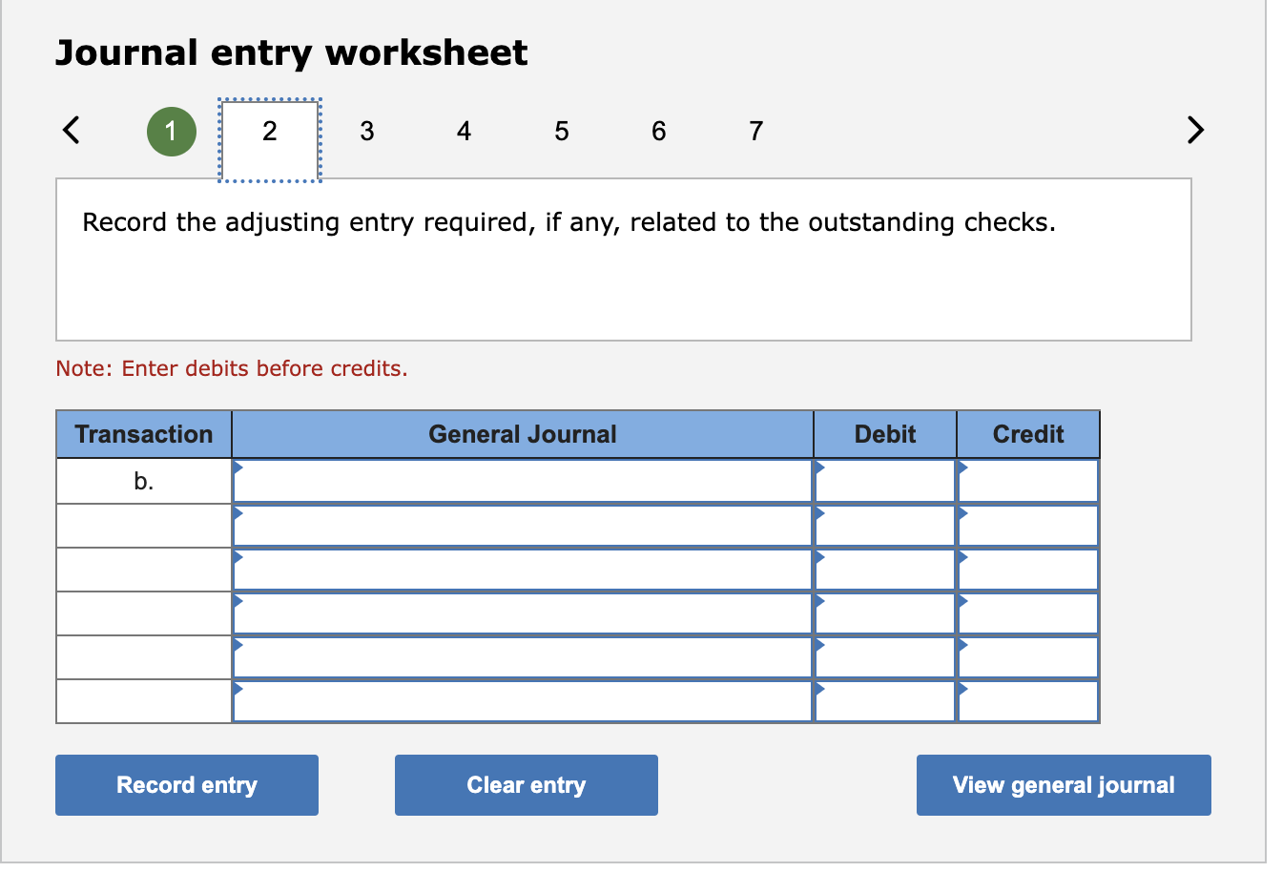1282x872 pixels.
Task: Open worksheet page 7
Action: coord(755,132)
